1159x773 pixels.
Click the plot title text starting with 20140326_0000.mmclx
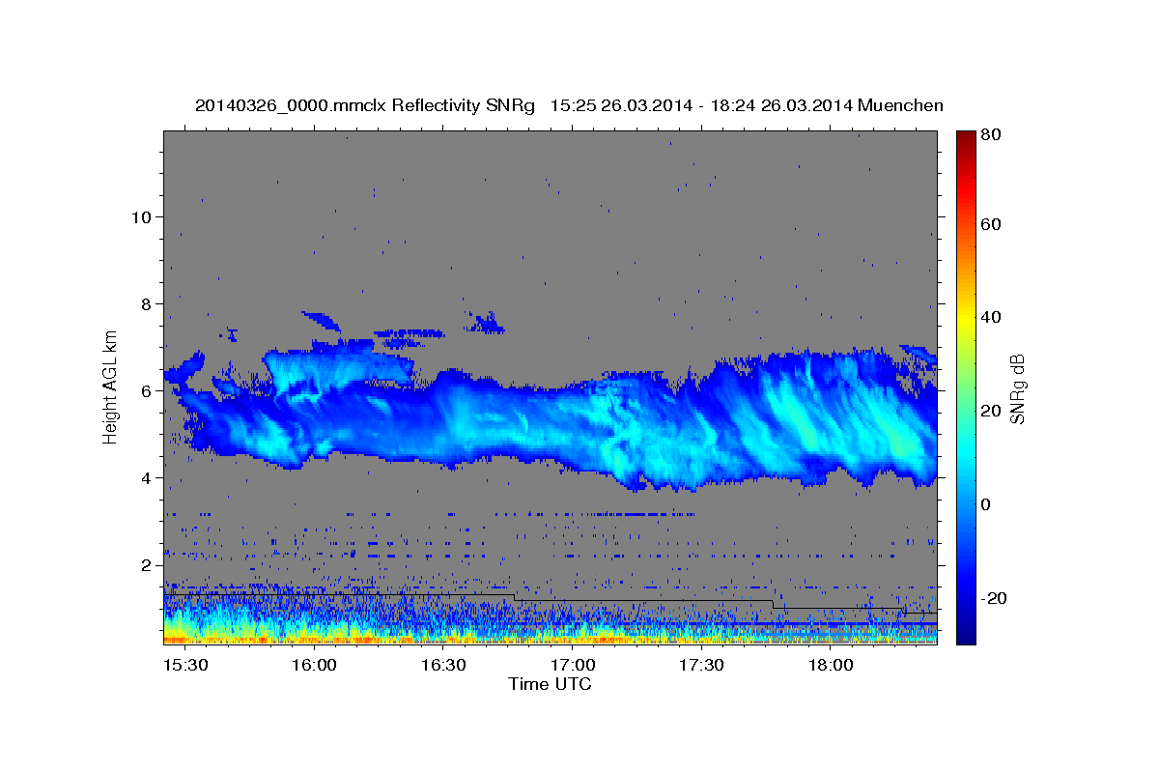[x=569, y=105]
